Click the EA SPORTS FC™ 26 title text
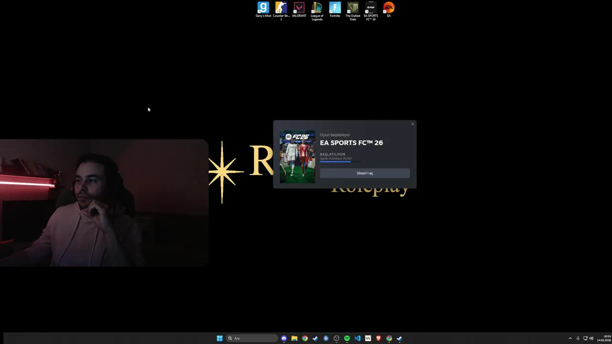Screen dimensions: 612x344 click(x=351, y=143)
